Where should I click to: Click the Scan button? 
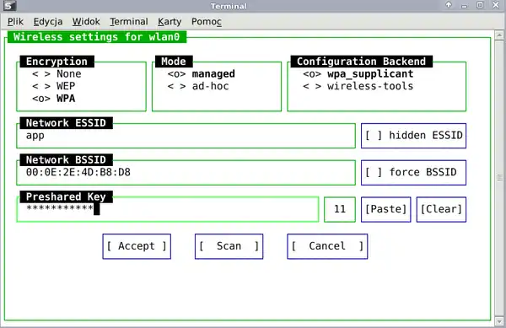(x=229, y=246)
